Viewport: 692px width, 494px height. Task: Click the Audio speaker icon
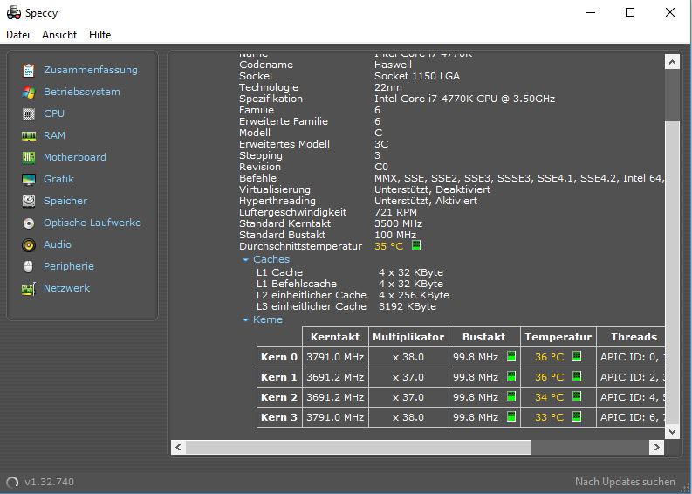coord(29,244)
